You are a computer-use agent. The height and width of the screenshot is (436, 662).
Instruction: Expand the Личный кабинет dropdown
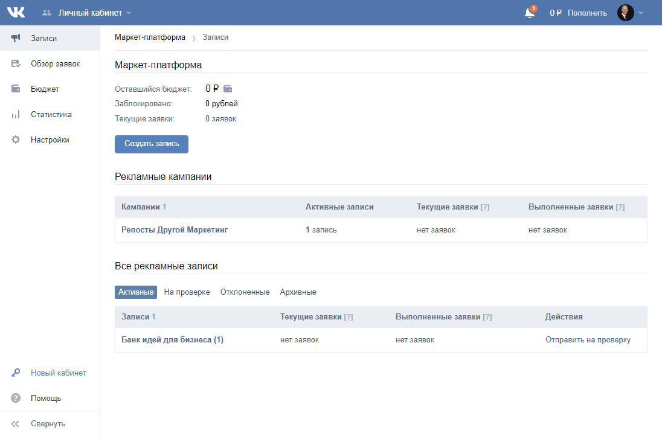pyautogui.click(x=94, y=13)
